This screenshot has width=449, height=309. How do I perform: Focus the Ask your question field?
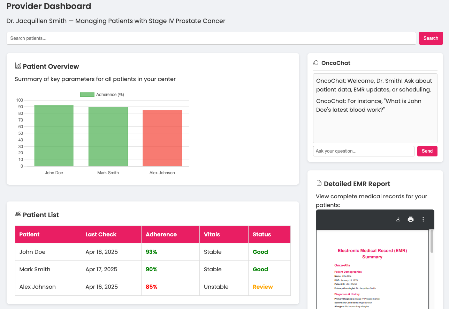pos(364,151)
